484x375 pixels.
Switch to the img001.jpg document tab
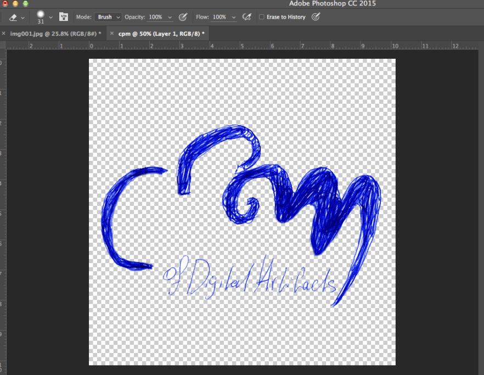click(x=55, y=33)
